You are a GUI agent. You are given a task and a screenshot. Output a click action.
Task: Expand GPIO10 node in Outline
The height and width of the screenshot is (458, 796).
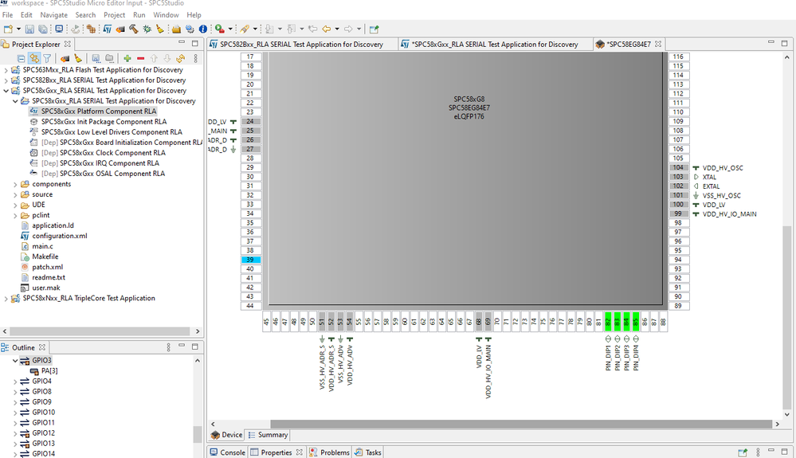coord(15,413)
